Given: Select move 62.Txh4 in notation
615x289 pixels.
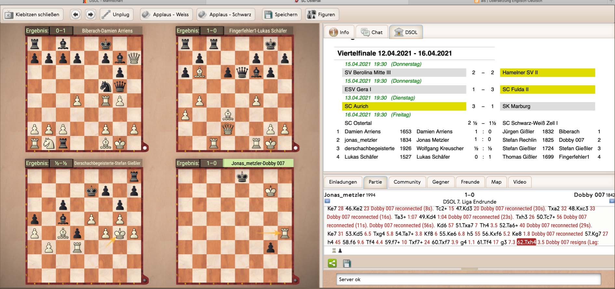Looking at the screenshot, I should pos(526,242).
